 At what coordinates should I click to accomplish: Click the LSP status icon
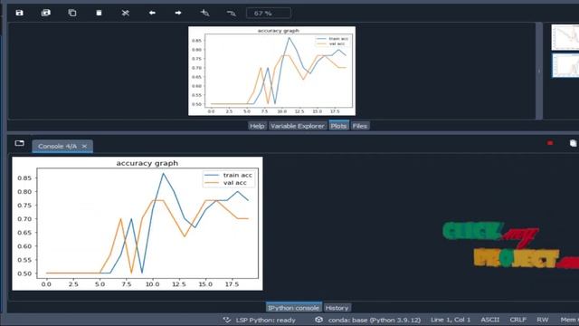227,320
